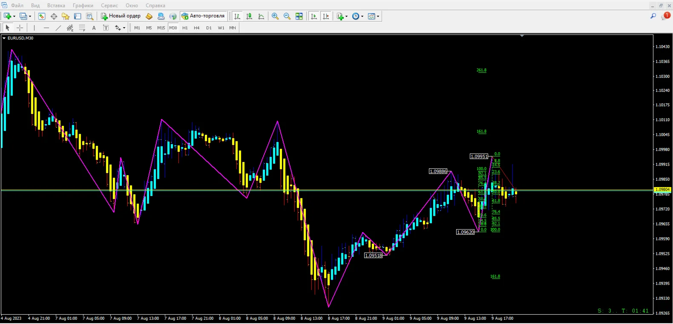Image resolution: width=673 pixels, height=324 pixels.
Task: Zoom in on the chart
Action: point(275,16)
